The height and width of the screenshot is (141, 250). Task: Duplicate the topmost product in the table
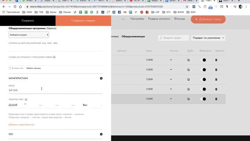coord(188,60)
